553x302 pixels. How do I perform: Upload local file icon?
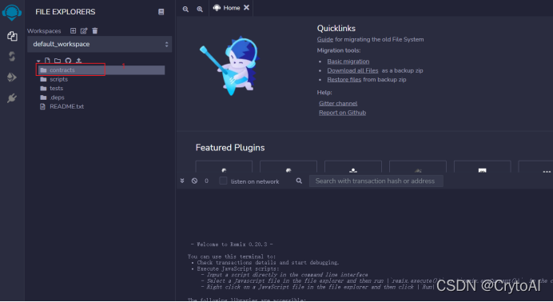[x=78, y=61]
